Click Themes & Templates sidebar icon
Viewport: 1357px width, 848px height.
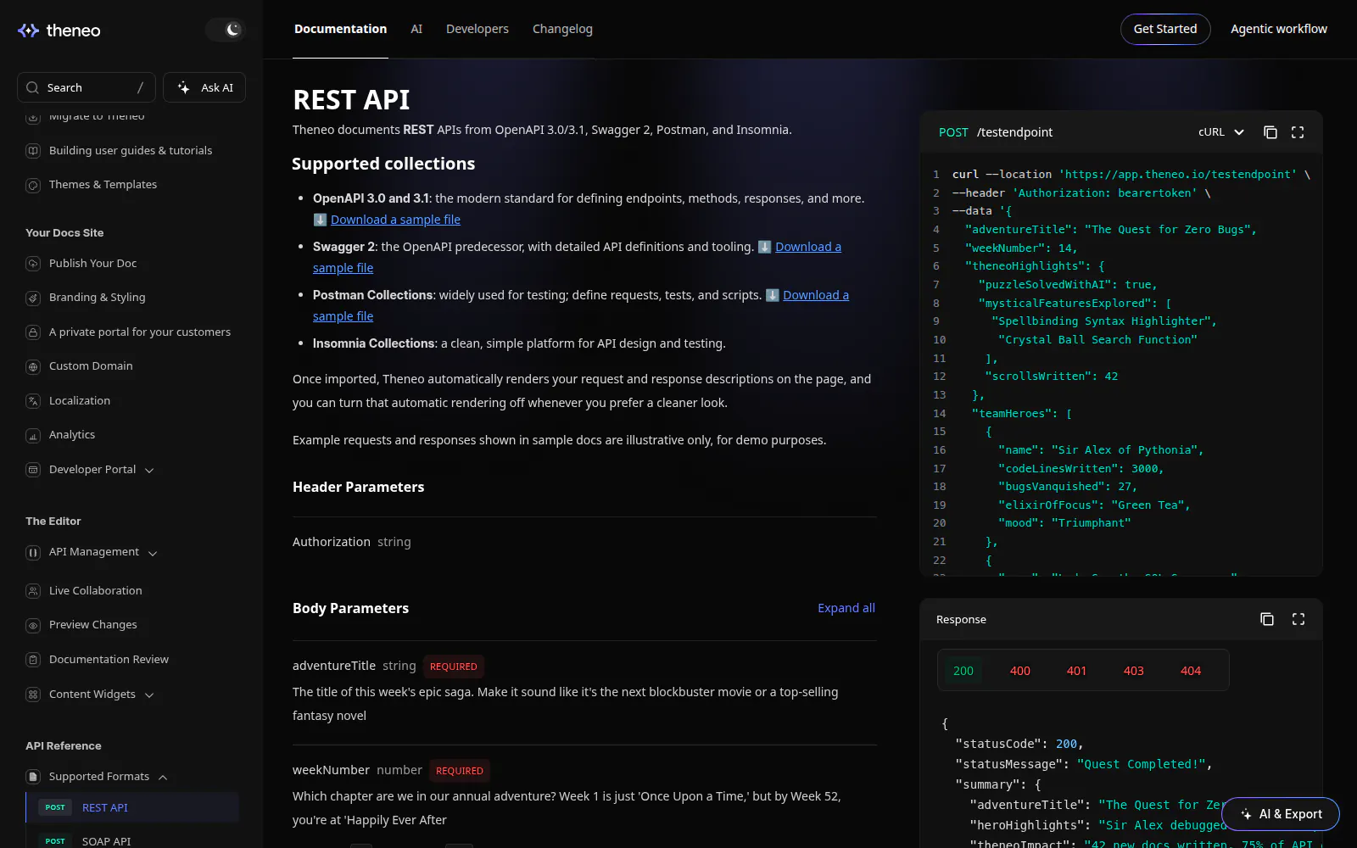pyautogui.click(x=33, y=185)
